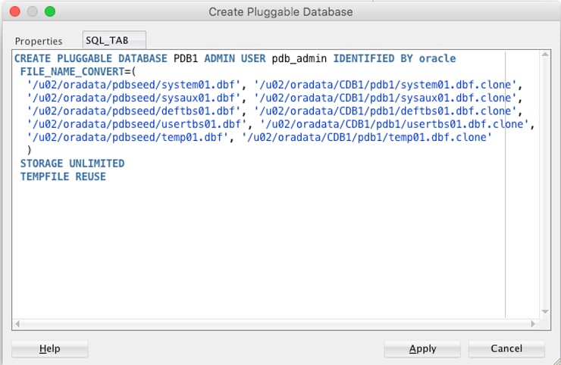Switch to the Properties tab
This screenshot has height=365, width=561.
coord(38,41)
